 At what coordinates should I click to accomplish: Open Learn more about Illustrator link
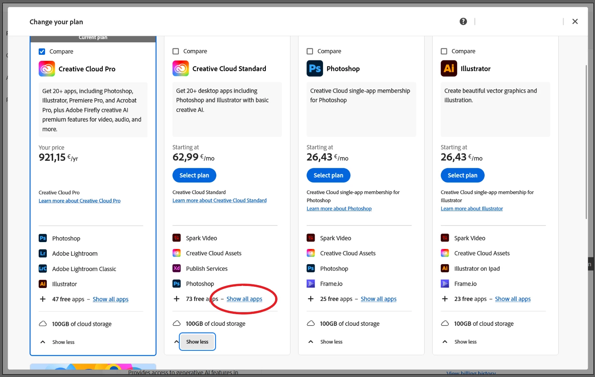coord(472,208)
